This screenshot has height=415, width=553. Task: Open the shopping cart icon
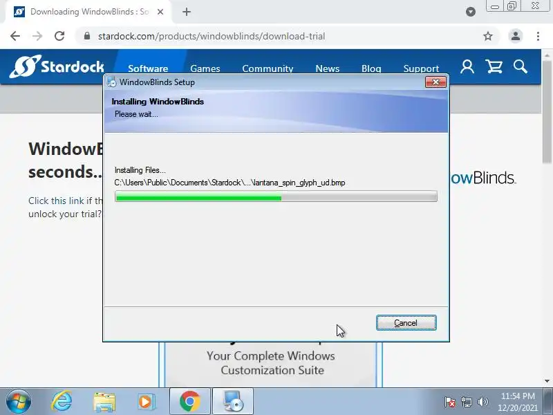pyautogui.click(x=494, y=66)
